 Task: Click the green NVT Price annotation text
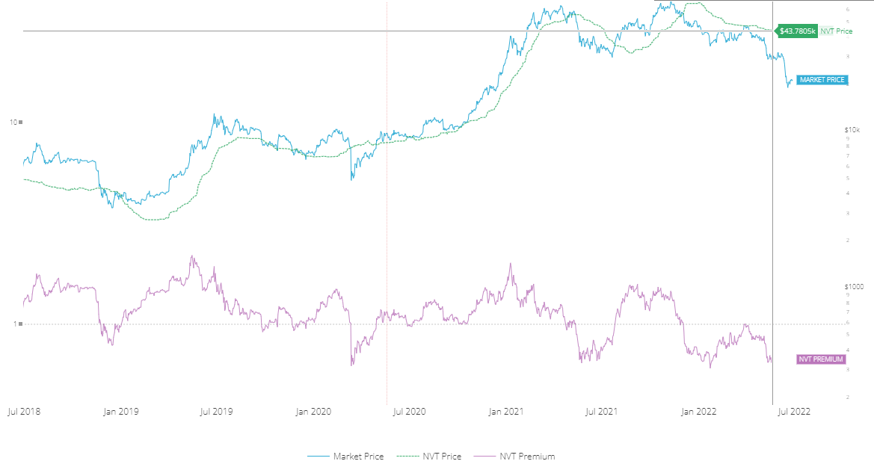[x=836, y=31]
